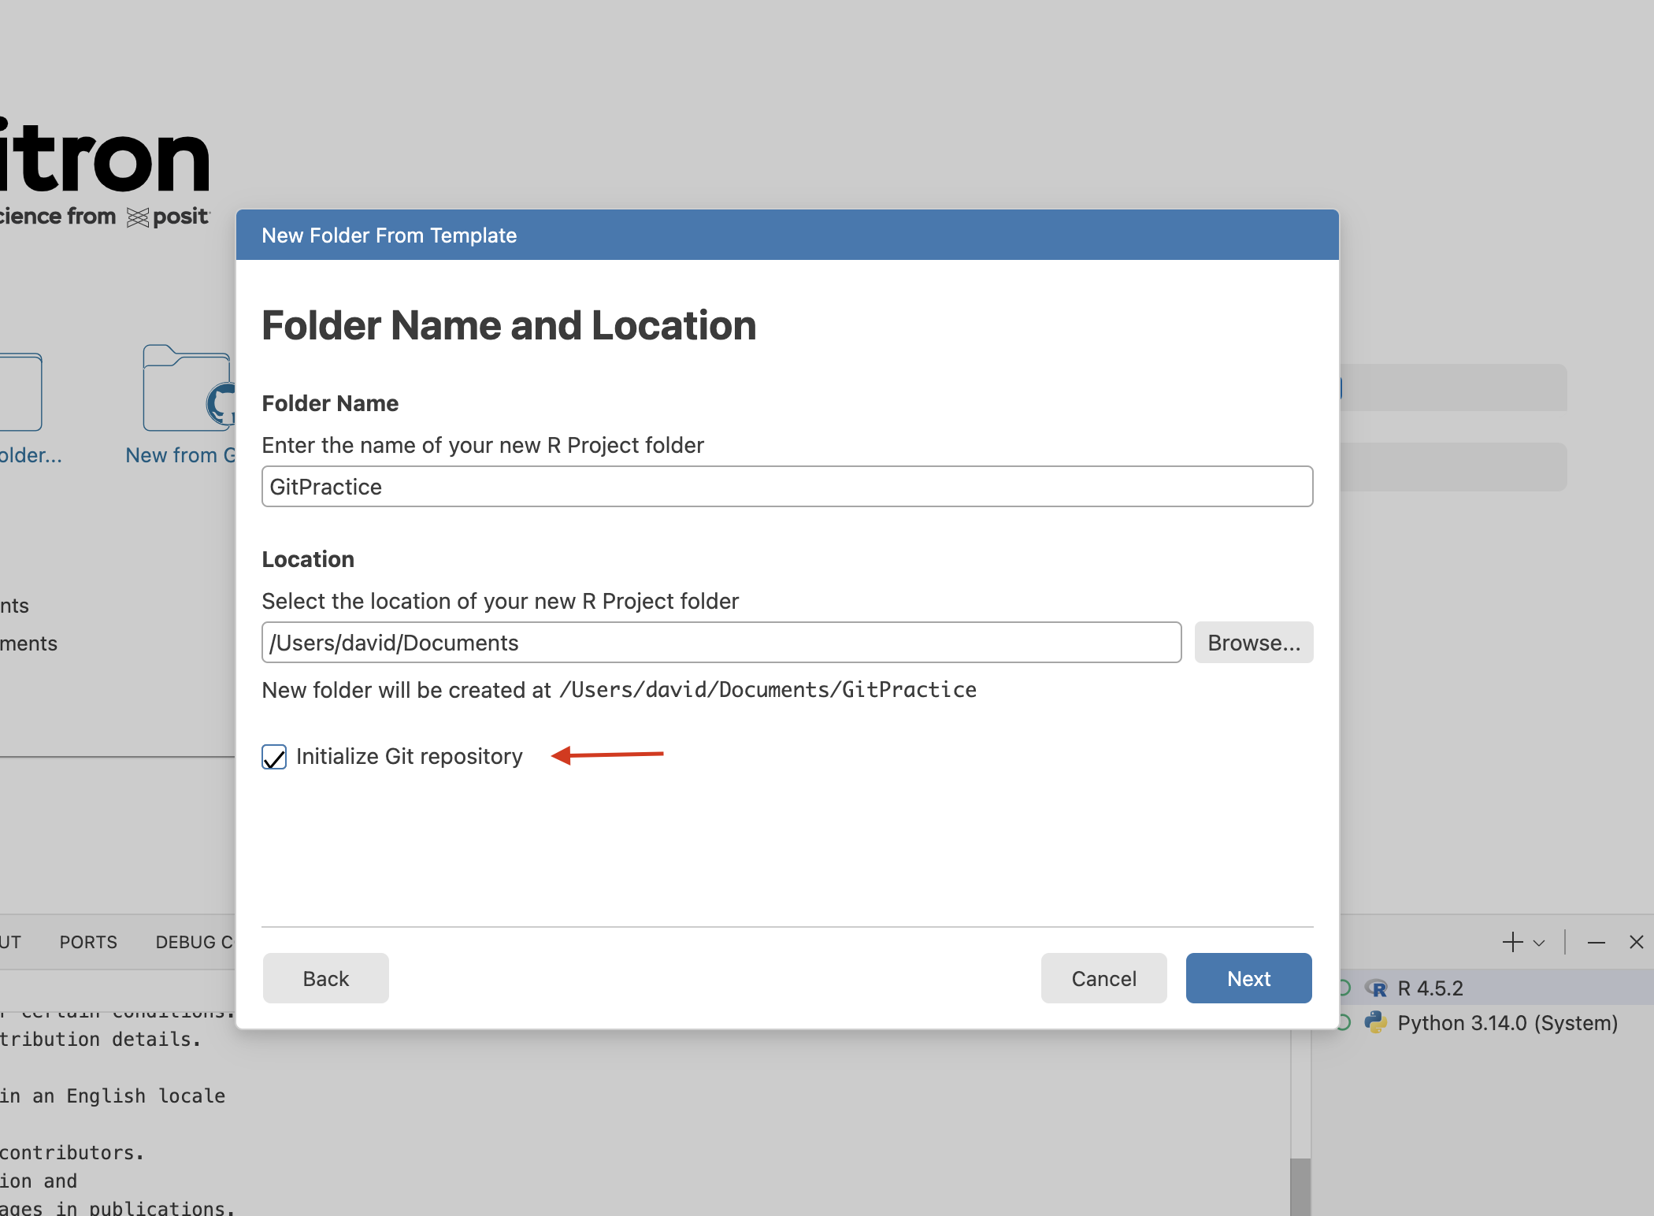This screenshot has height=1216, width=1654.
Task: Click the posit logo under the title
Action: [169, 217]
